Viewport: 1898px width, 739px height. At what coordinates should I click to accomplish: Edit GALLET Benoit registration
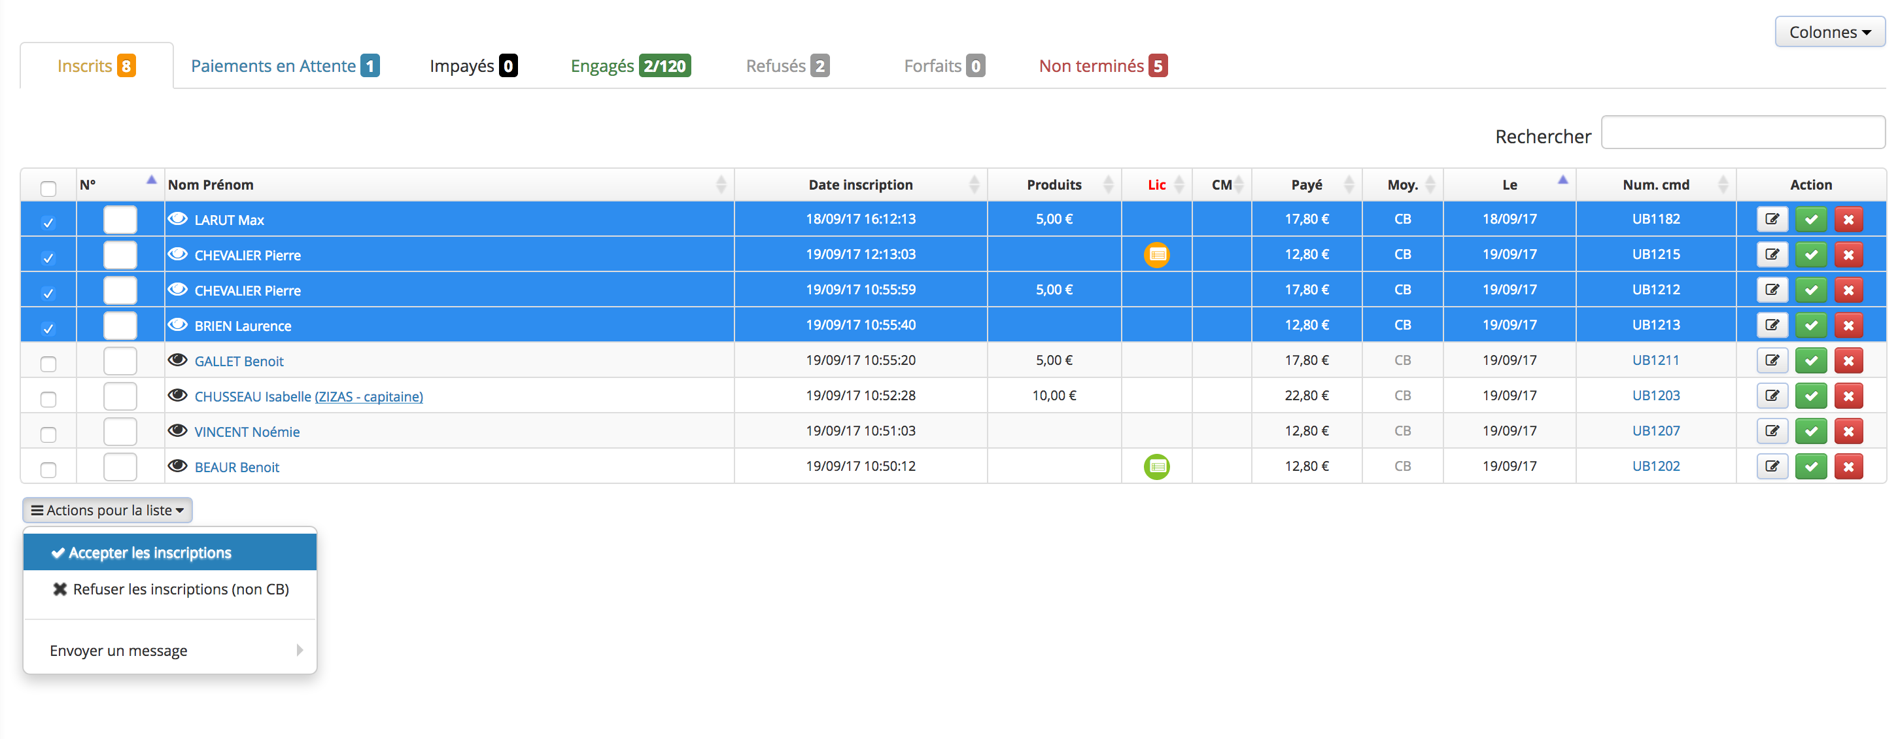[x=1772, y=360]
